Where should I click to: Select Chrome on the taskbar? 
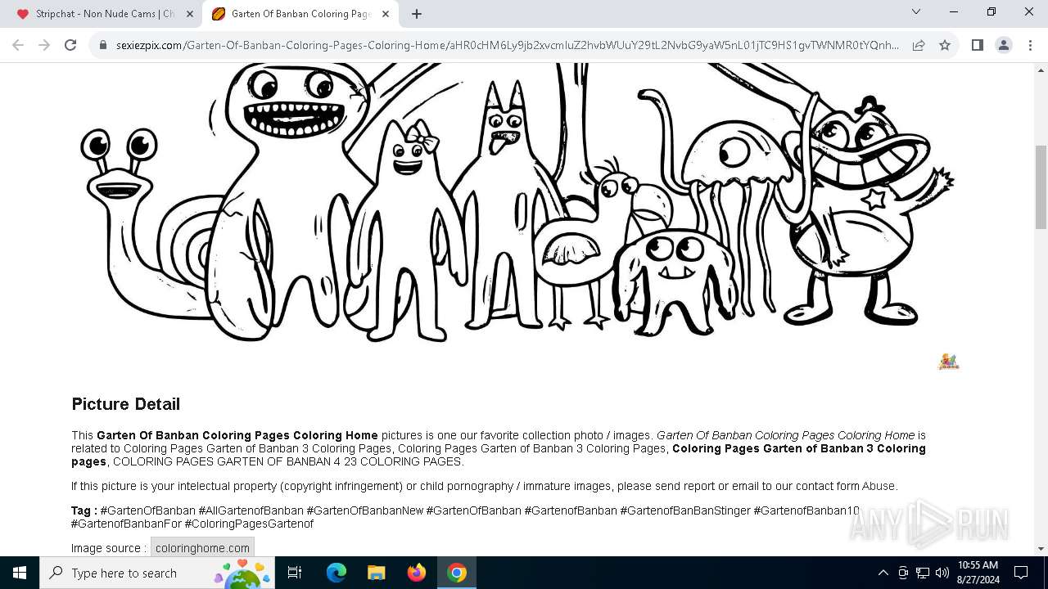tap(457, 573)
